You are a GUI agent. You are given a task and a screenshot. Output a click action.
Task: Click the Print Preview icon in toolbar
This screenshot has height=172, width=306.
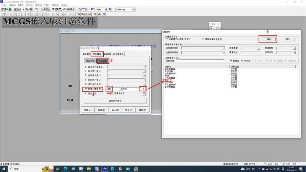[x=18, y=9]
